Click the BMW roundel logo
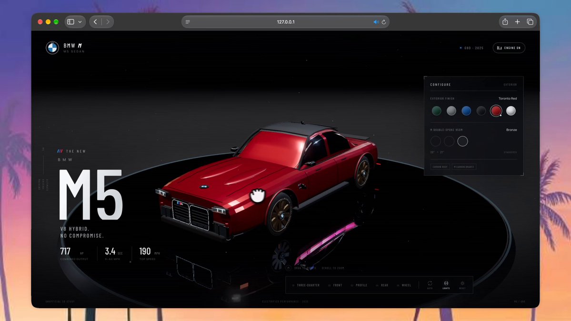This screenshot has width=571, height=321. point(52,48)
